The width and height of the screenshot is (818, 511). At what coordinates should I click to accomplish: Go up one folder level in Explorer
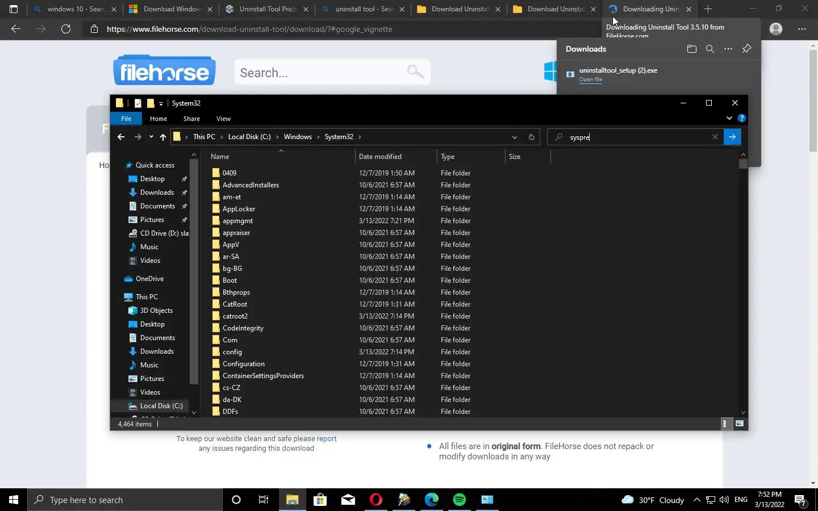[x=163, y=137]
